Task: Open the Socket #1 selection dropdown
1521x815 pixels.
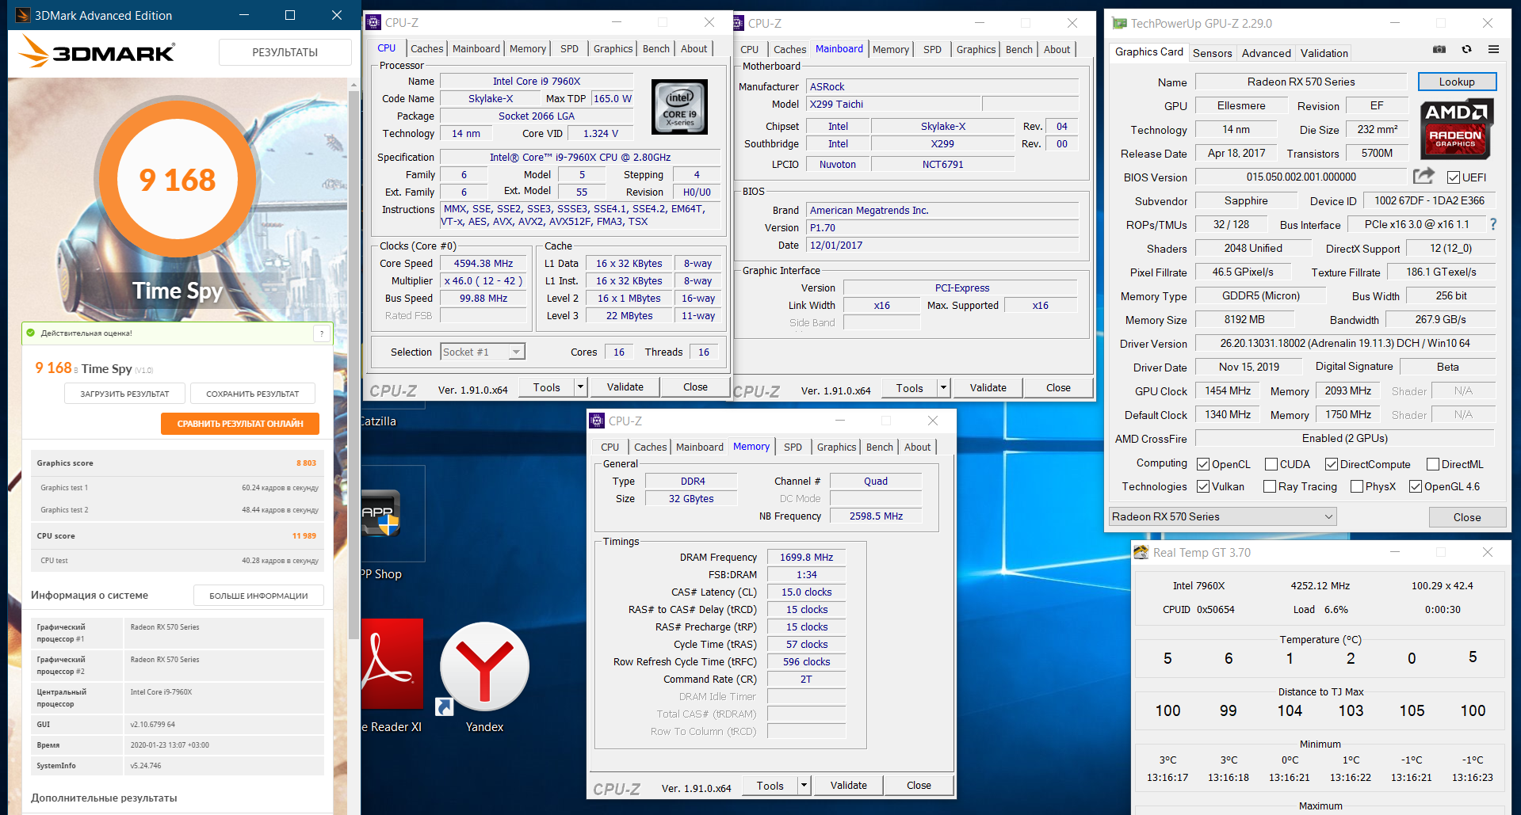Action: (483, 352)
